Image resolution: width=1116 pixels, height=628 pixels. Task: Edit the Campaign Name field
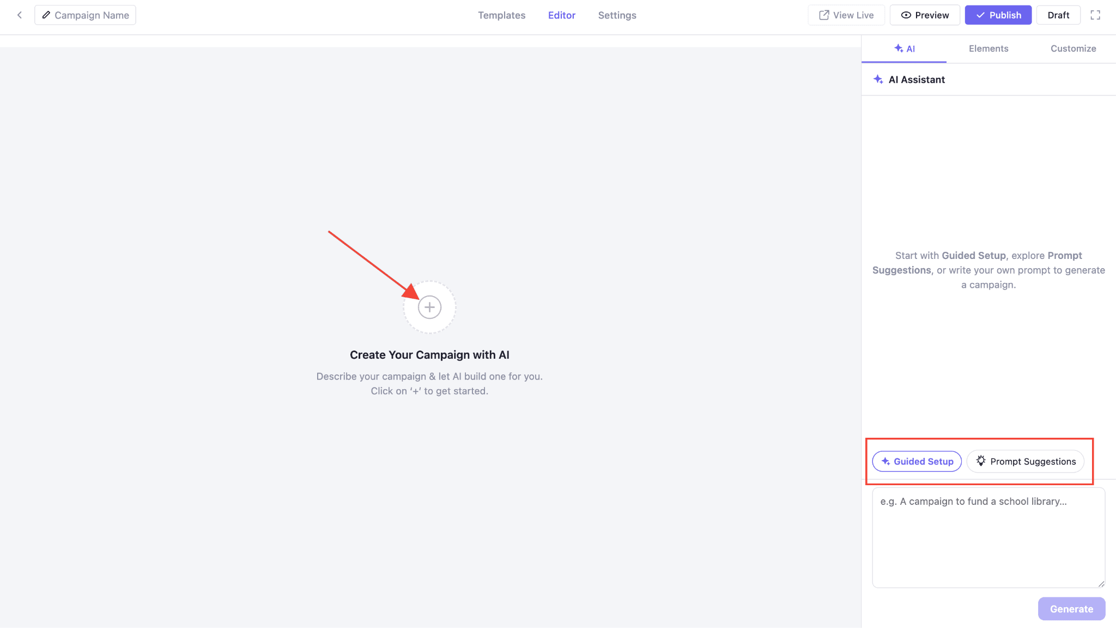[85, 15]
